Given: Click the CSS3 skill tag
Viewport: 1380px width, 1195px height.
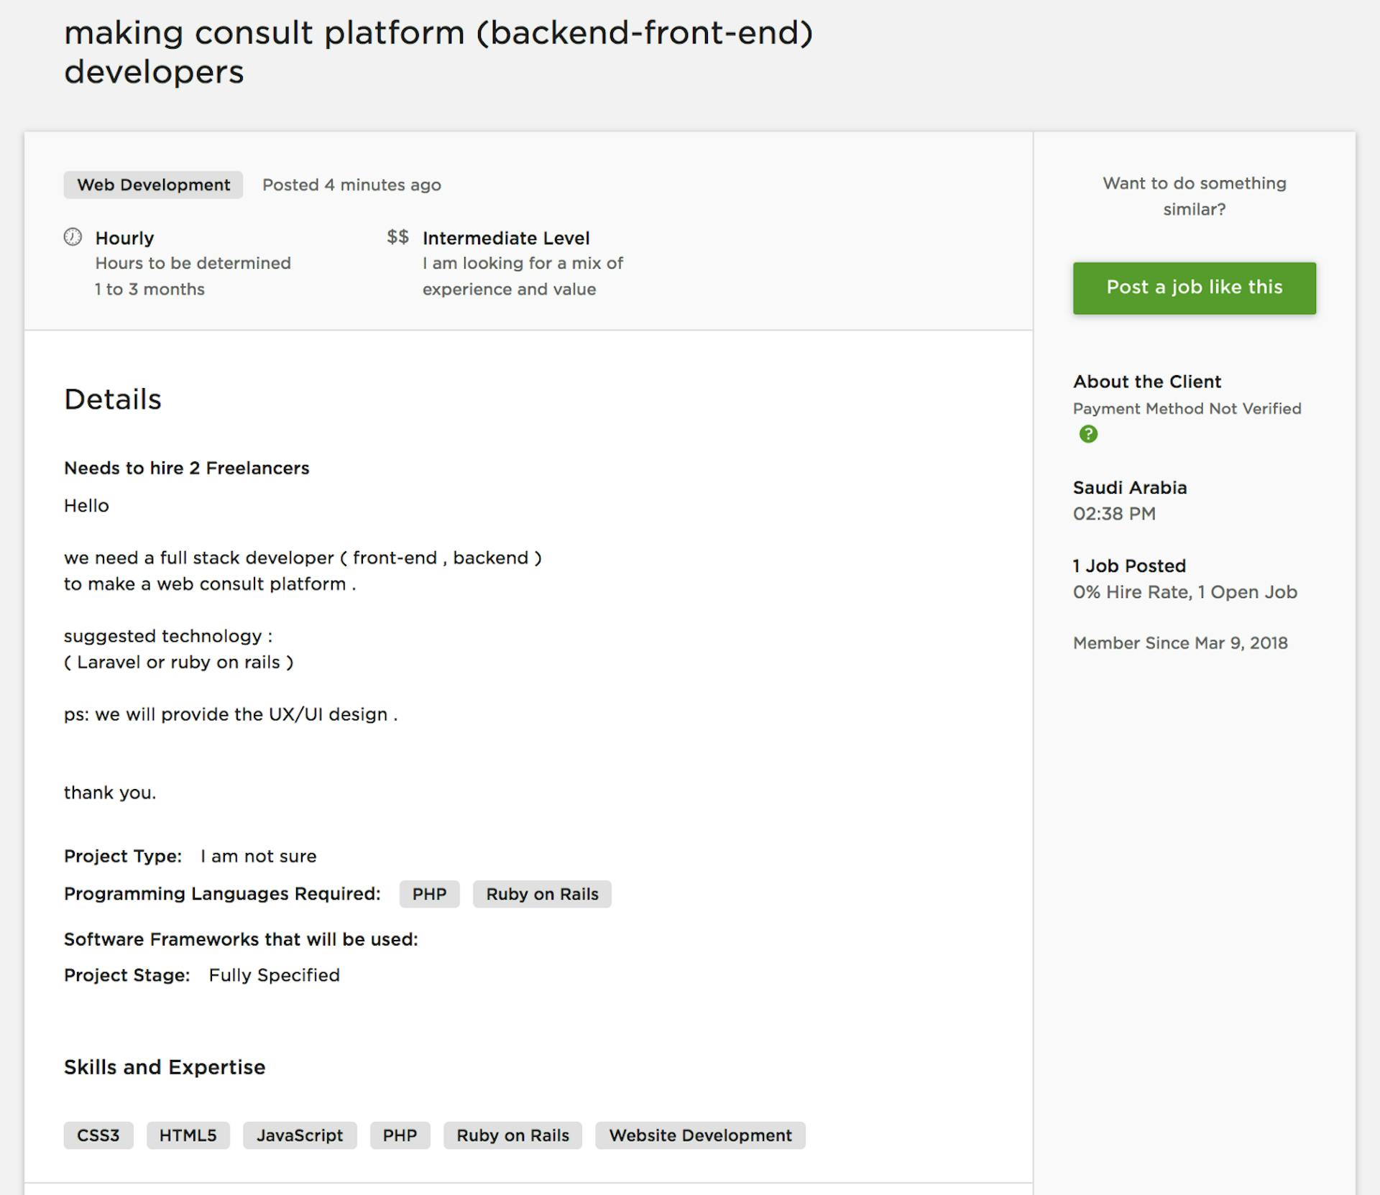Looking at the screenshot, I should (x=98, y=1135).
